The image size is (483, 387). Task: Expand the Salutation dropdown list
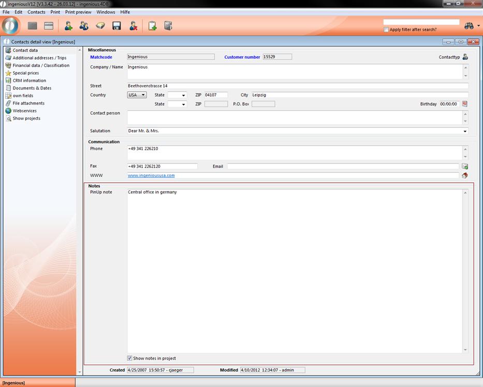(465, 131)
